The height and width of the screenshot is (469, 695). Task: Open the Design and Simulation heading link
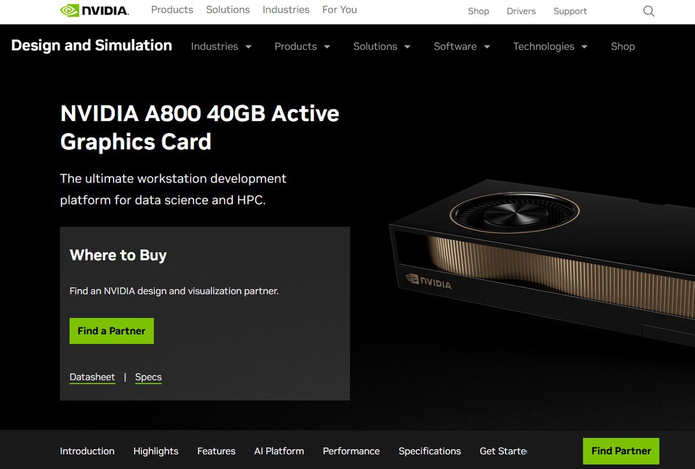click(x=92, y=45)
